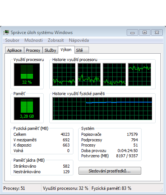Click the second CPU core history graph
The width and height of the screenshot is (166, 195).
point(89,74)
